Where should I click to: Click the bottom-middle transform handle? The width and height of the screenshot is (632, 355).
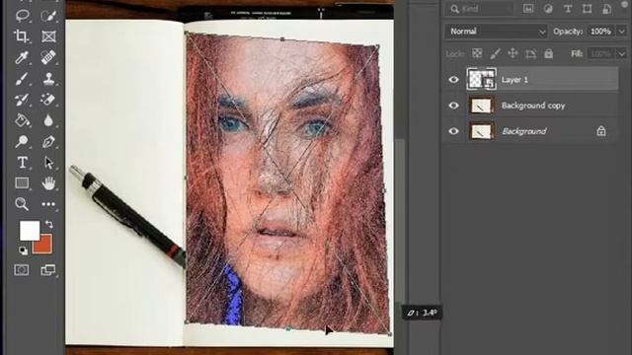pos(288,328)
